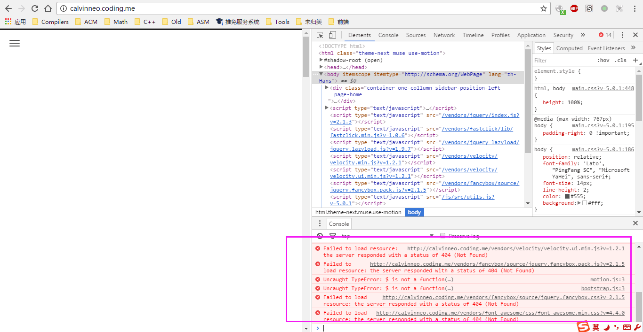Open the Chrome main menu dots
643x332 pixels.
coord(634,8)
